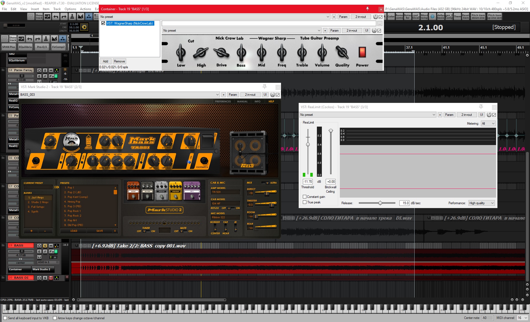This screenshot has width=530, height=322.
Task: Open BASS track envelope E button
Action: pyautogui.click(x=39, y=252)
